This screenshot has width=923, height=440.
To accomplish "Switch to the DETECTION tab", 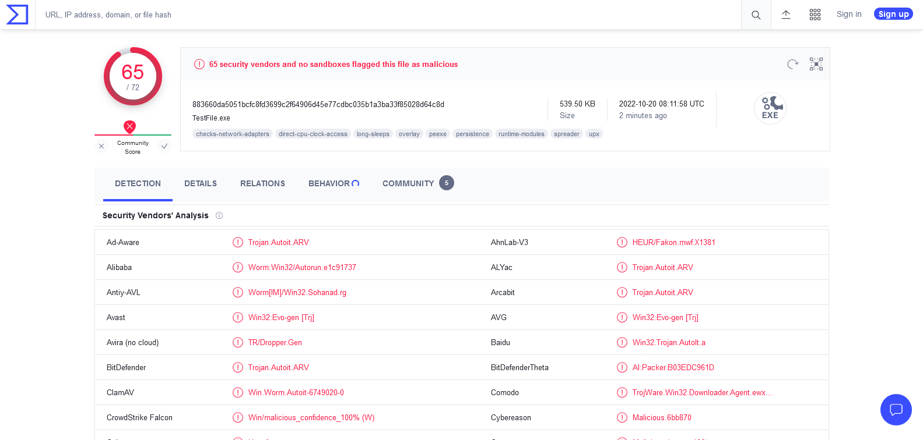I will 138,183.
